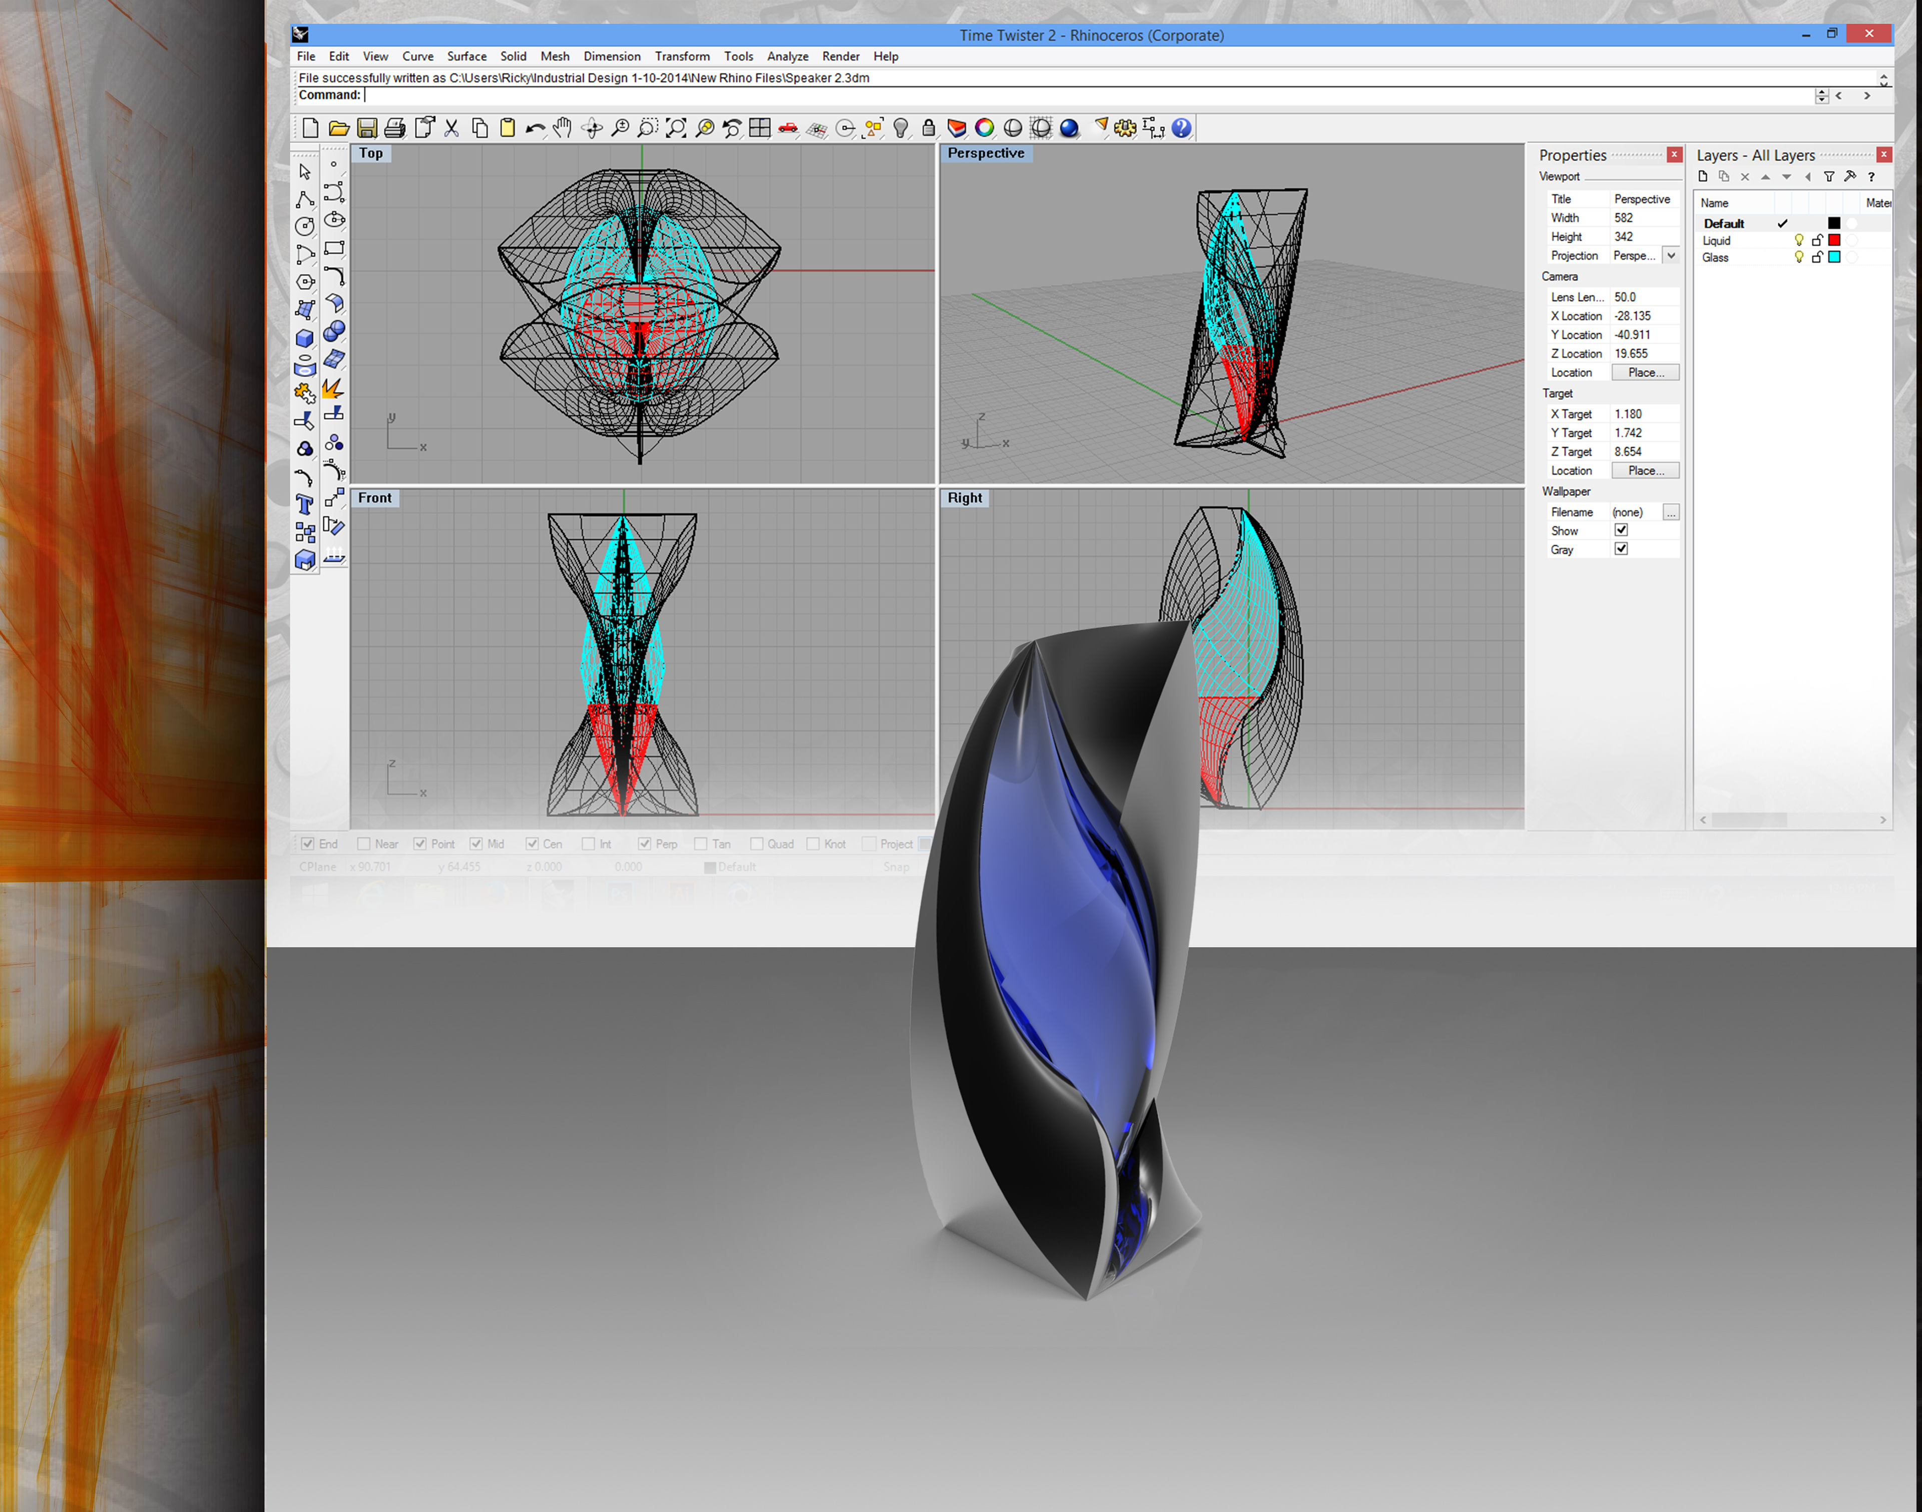Open the Projection dropdown
The height and width of the screenshot is (1512, 1922).
[1670, 255]
